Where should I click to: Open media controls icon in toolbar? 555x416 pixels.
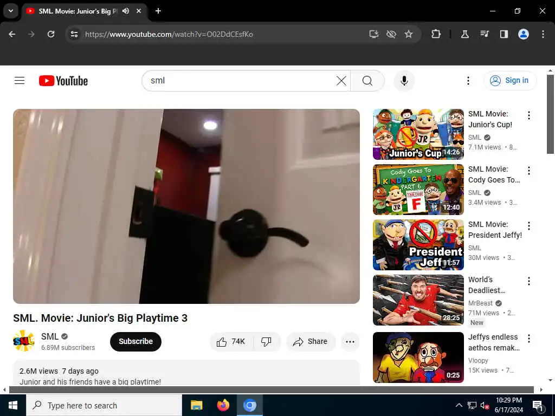click(x=484, y=34)
